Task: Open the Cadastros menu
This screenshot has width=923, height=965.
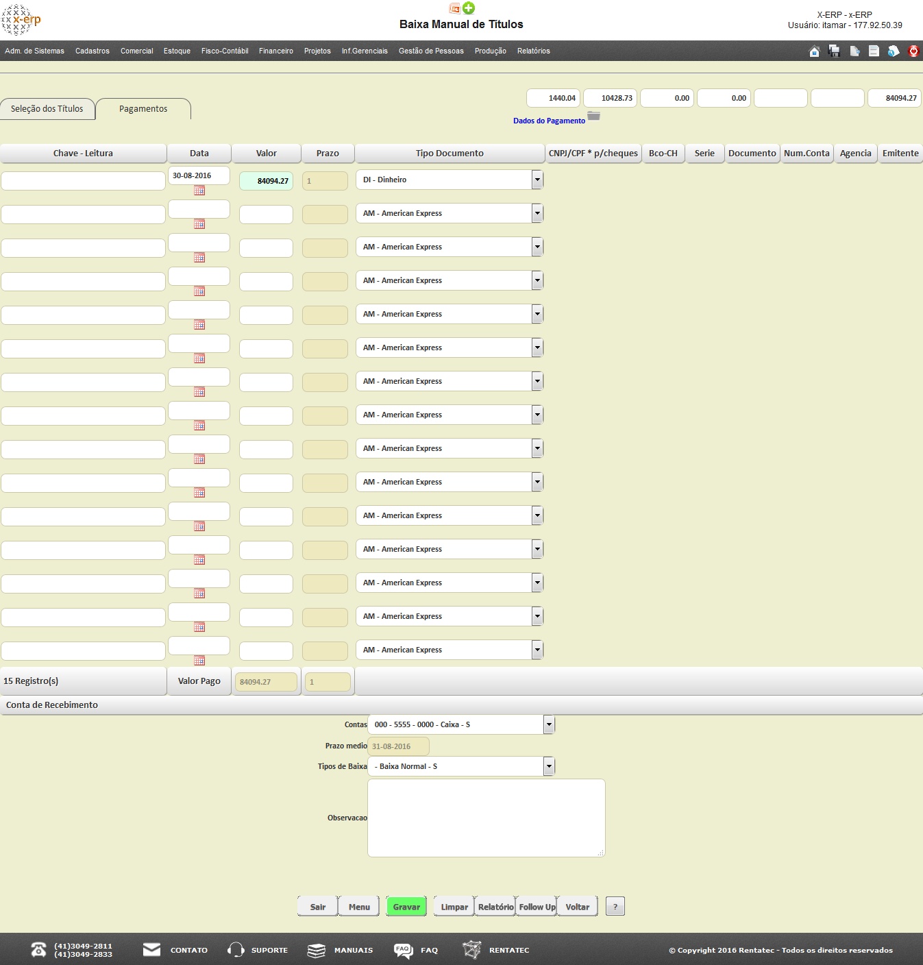Action: coord(93,51)
